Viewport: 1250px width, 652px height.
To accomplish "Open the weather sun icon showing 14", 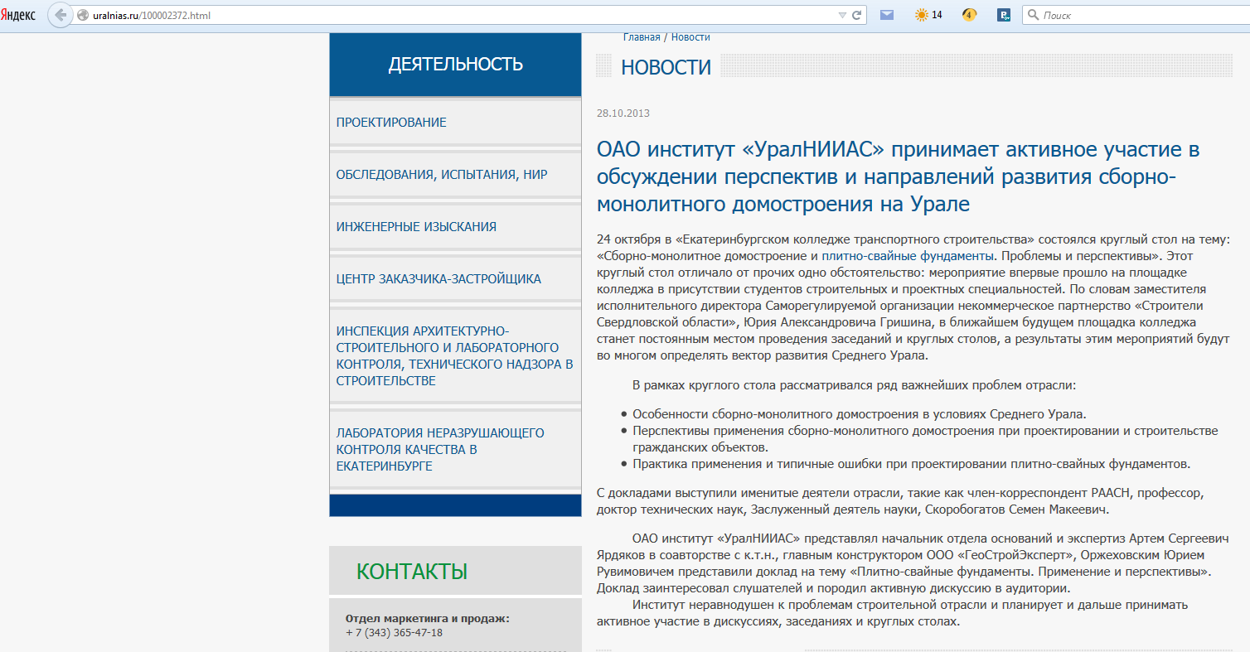I will [928, 15].
